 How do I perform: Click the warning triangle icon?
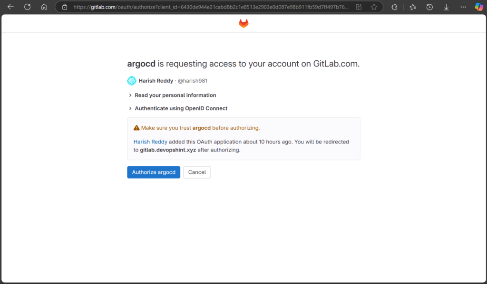[x=136, y=128]
